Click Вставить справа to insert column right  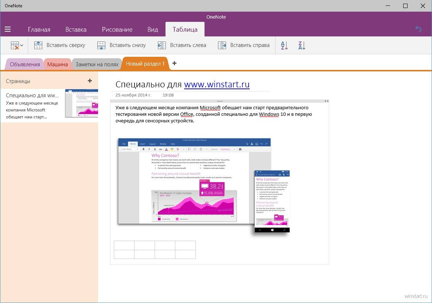tap(244, 45)
